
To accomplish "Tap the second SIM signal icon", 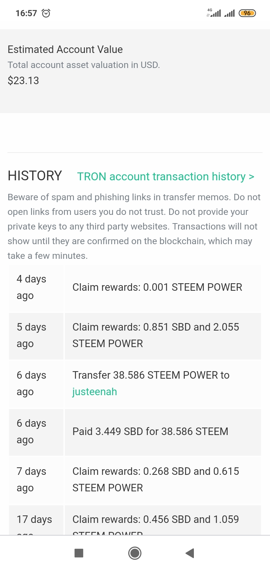I will click(229, 14).
